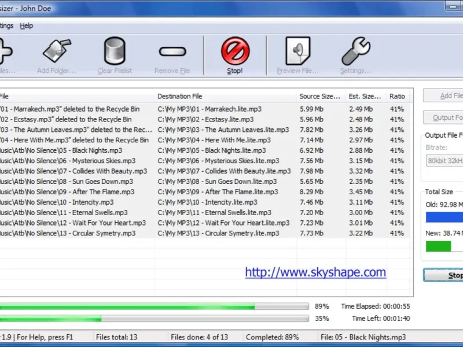Click the 'Old: 92.98' total size label
This screenshot has height=347, width=463.
(x=444, y=205)
